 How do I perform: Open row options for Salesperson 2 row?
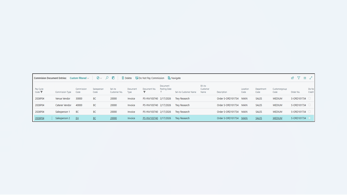[x=52, y=118]
